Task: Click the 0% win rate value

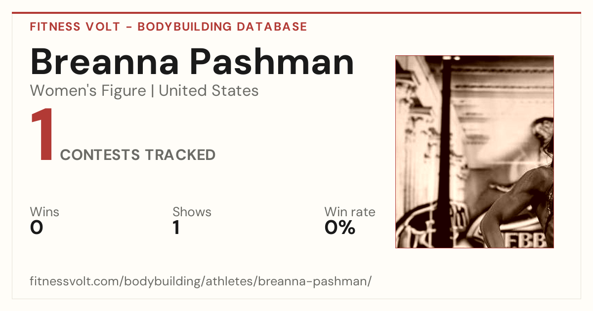Action: (x=340, y=228)
